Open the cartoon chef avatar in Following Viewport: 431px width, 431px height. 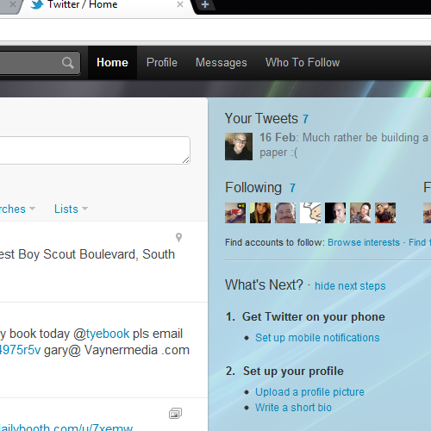pyautogui.click(x=310, y=213)
